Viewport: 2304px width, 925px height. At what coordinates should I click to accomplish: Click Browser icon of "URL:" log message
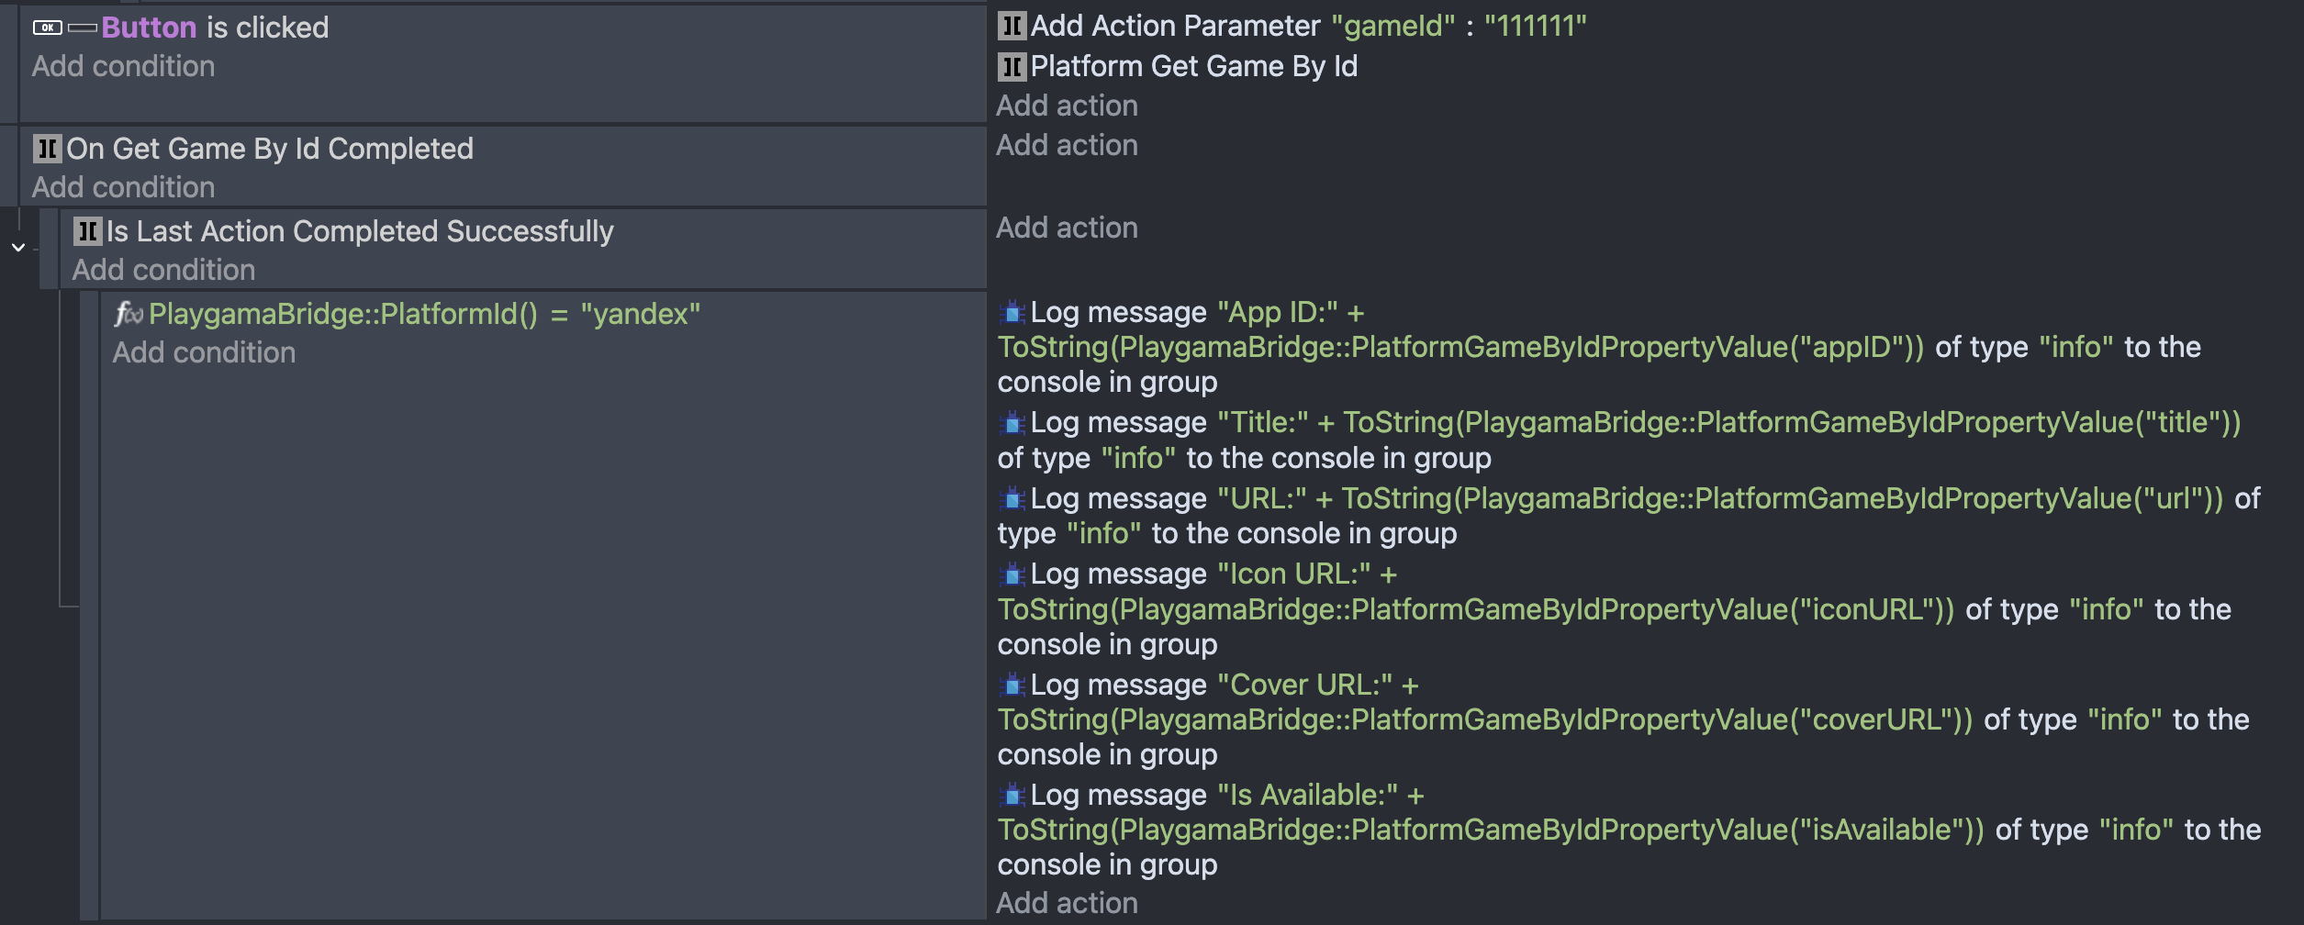coord(1012,499)
